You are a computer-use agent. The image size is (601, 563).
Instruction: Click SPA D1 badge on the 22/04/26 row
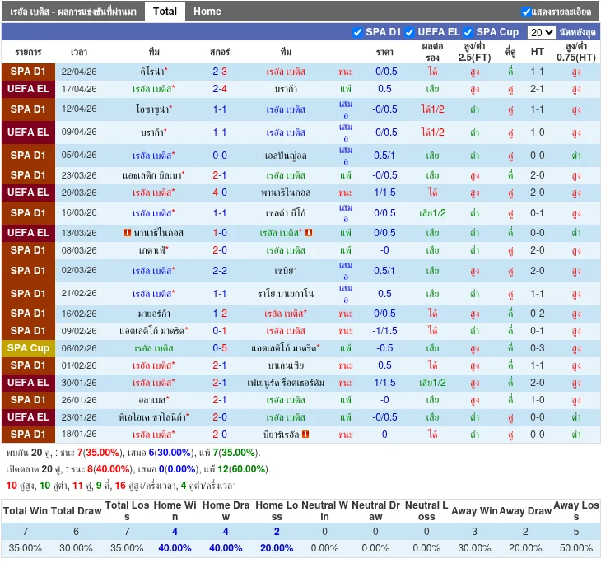(x=28, y=71)
